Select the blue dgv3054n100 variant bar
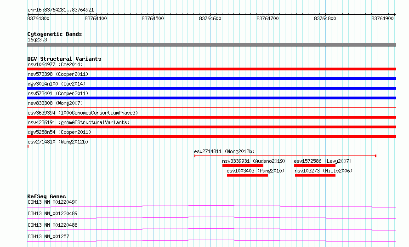Viewport: 409px width, 247px height. coord(211,88)
